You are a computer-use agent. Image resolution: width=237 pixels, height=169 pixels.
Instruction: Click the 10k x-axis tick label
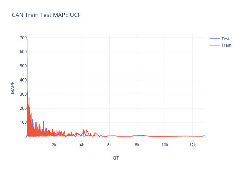click(165, 145)
